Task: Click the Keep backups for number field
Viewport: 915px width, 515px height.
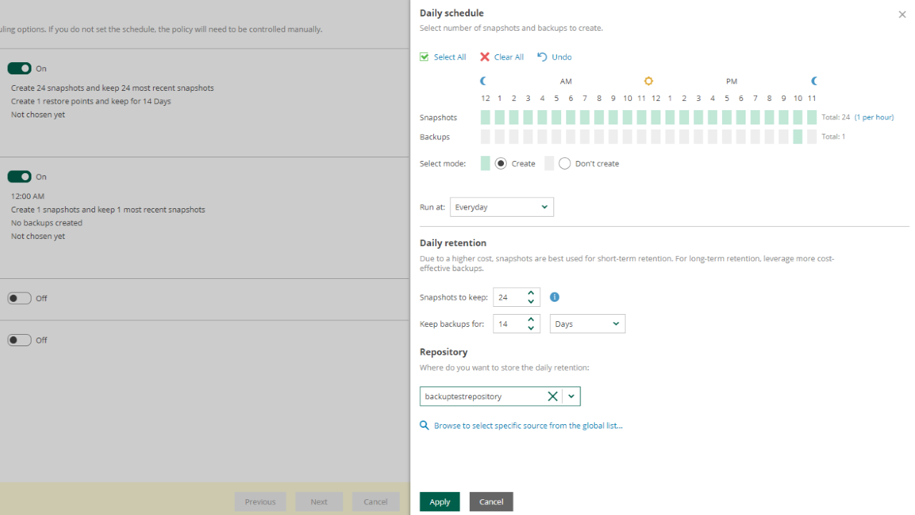Action: coord(508,324)
